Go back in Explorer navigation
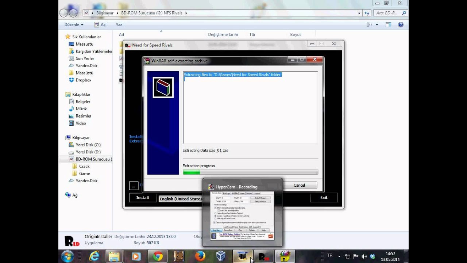467x263 pixels. click(63, 13)
